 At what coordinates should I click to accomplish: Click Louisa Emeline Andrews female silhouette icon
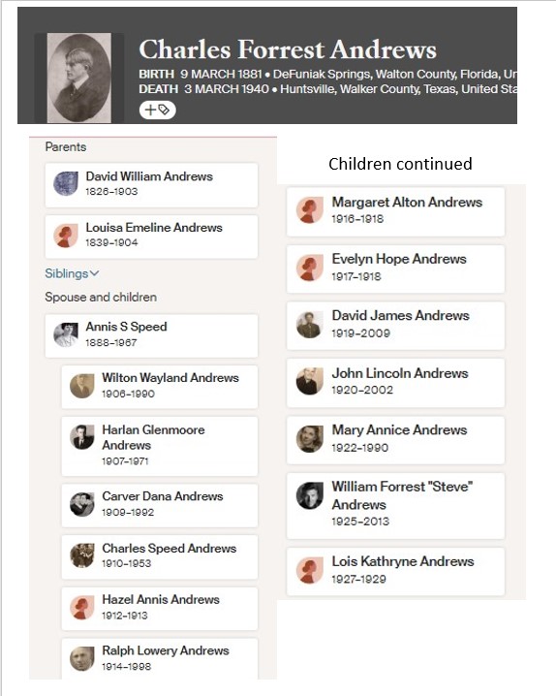coord(66,235)
